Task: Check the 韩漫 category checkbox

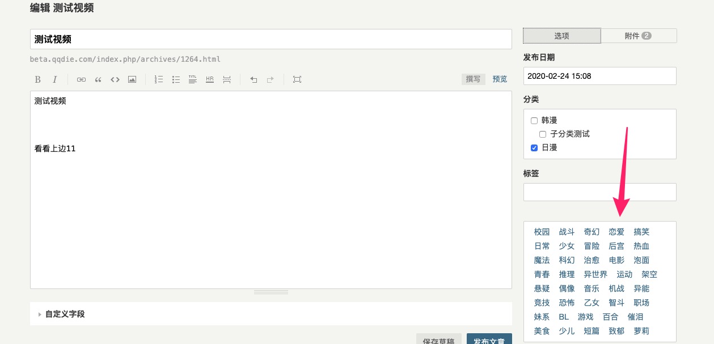Action: 534,121
